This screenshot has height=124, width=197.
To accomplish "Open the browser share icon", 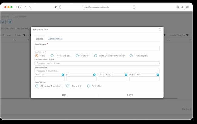I will (x=178, y=7).
